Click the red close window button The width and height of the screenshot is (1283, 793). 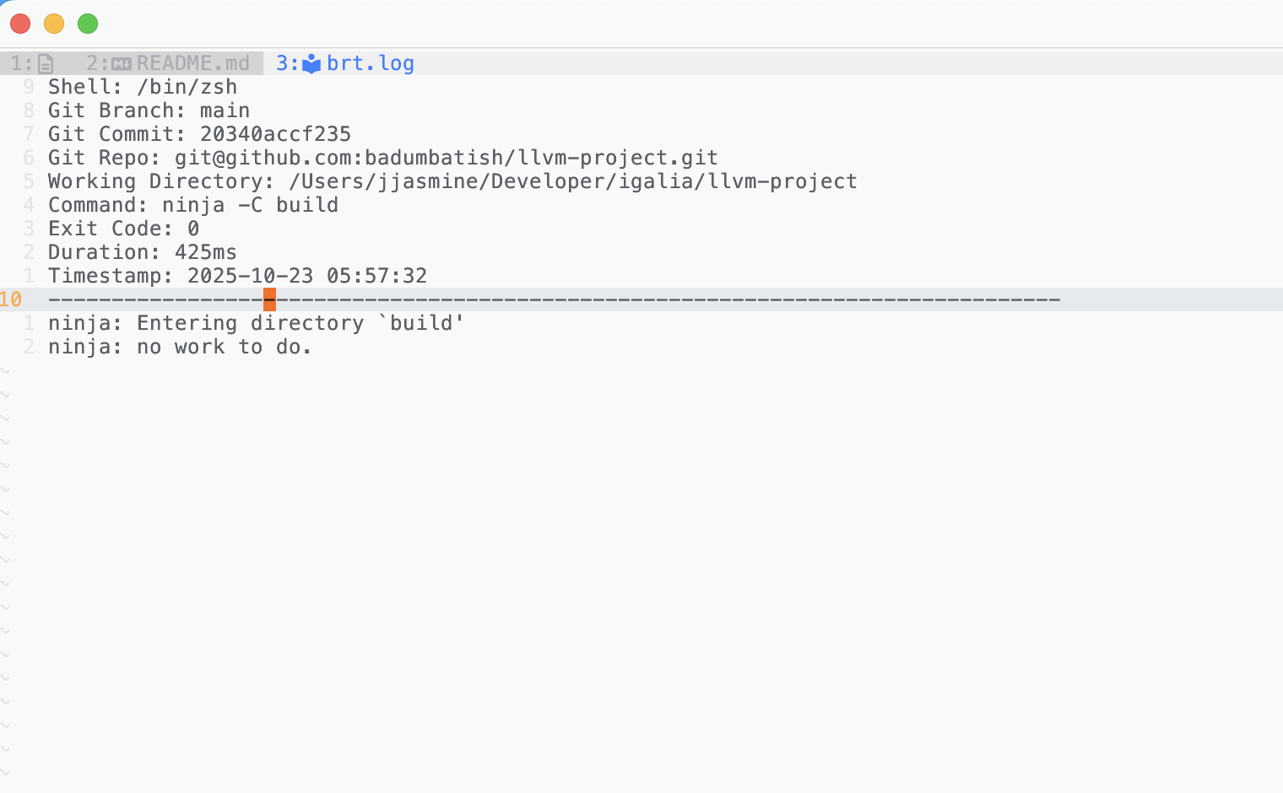point(20,24)
